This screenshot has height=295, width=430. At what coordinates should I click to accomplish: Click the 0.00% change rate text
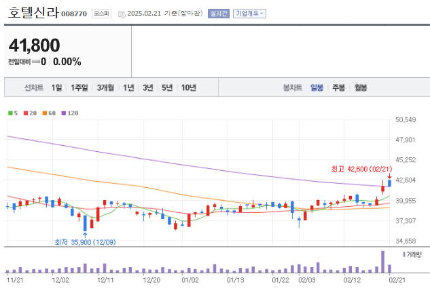(x=67, y=62)
